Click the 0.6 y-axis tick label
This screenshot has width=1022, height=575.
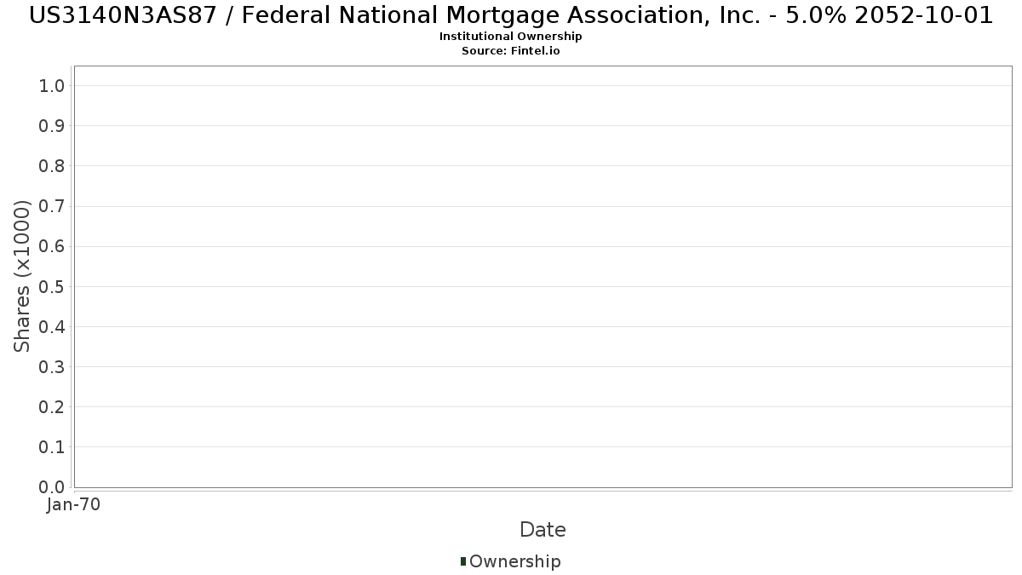(52, 246)
